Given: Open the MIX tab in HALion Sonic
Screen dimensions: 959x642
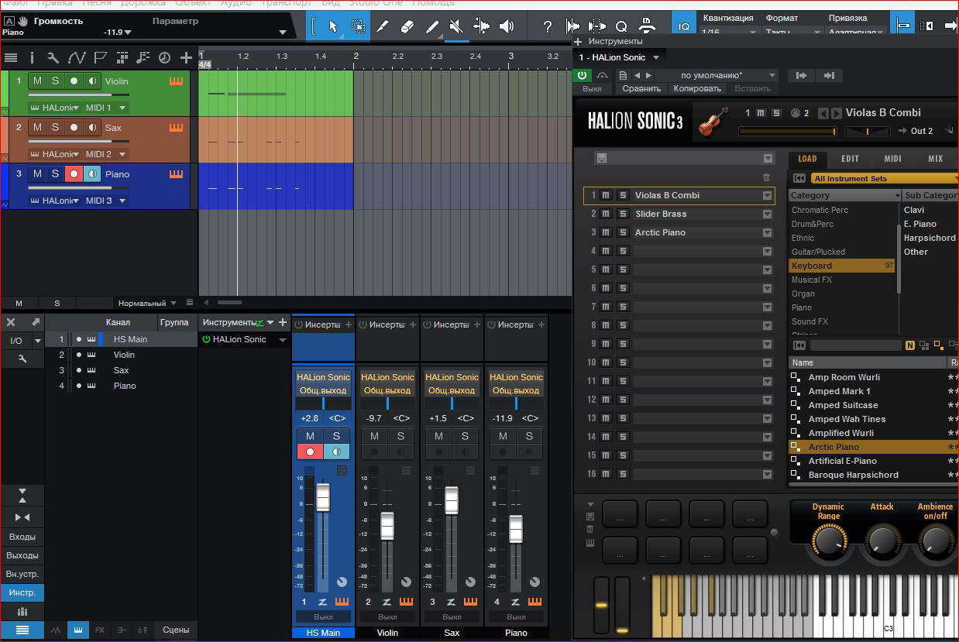Looking at the screenshot, I should coord(935,159).
